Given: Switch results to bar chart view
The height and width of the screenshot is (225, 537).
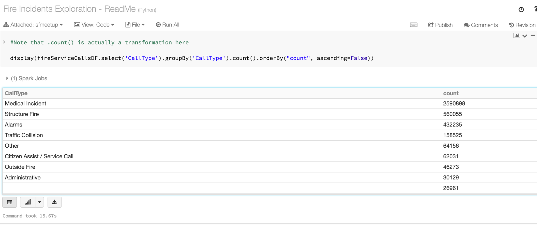Looking at the screenshot, I should (x=28, y=202).
